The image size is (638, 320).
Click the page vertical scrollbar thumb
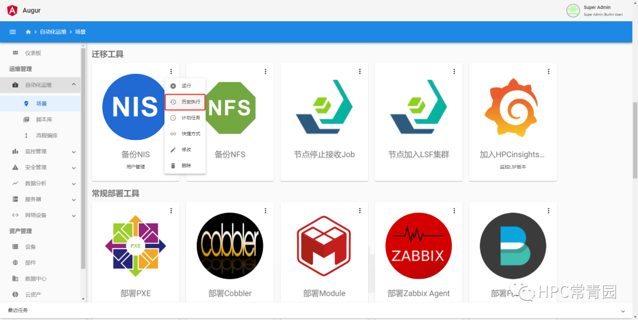click(635, 141)
